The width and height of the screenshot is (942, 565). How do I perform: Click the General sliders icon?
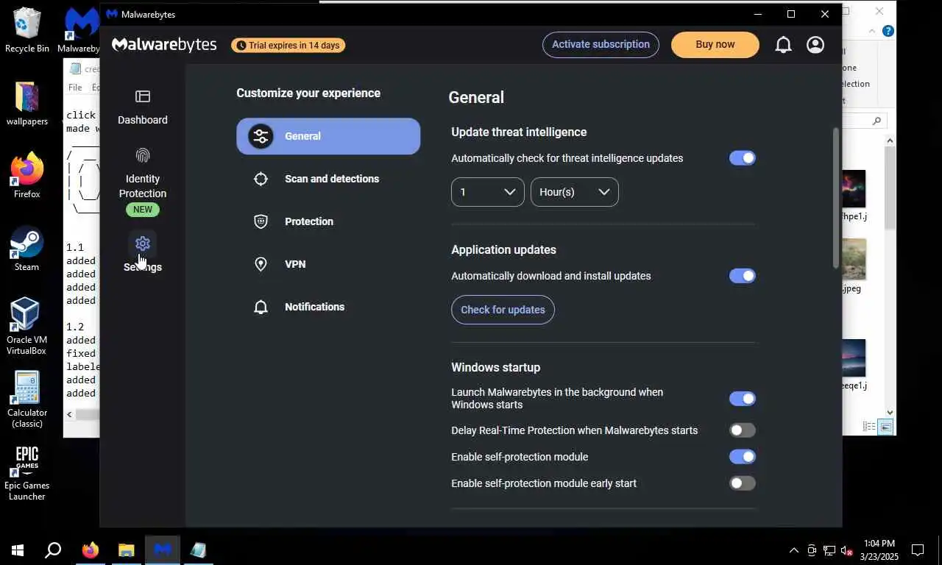(x=261, y=136)
